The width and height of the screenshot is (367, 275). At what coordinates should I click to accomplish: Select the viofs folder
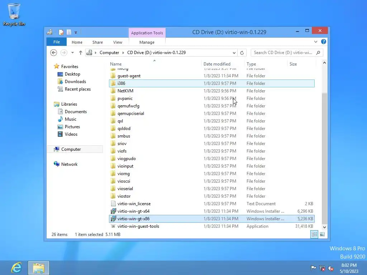[x=122, y=151]
